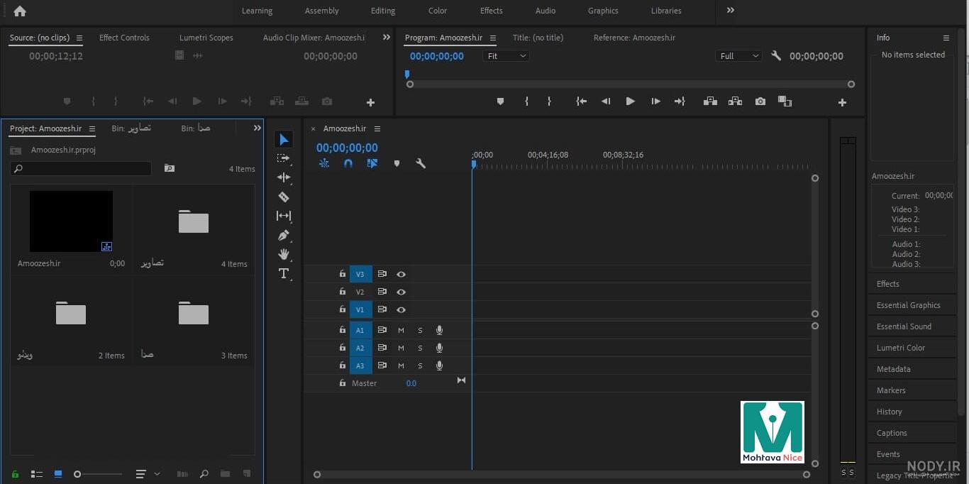Open Program monitor settings wrench
Screen dimensions: 969x484
[776, 55]
